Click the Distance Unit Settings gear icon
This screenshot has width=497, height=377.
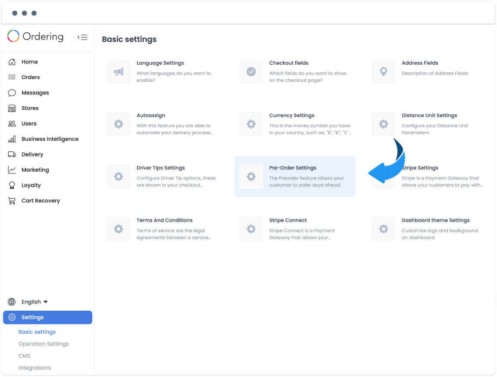384,124
